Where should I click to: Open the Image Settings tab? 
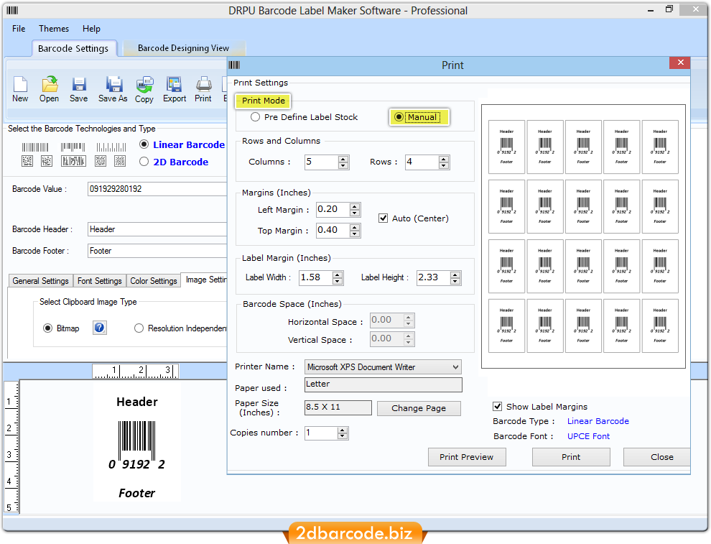(x=205, y=280)
